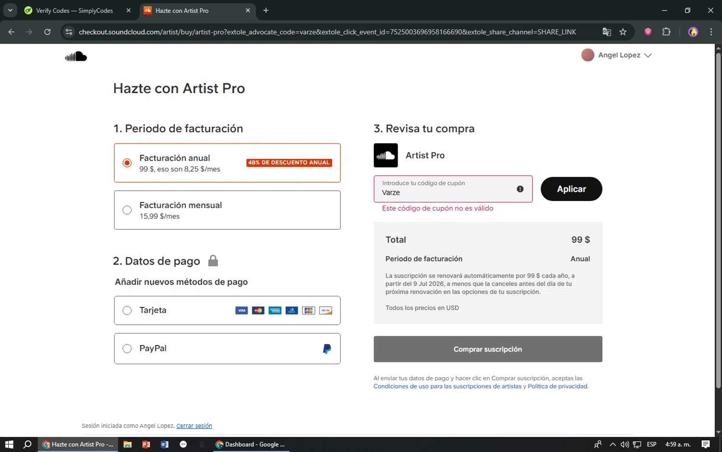
Task: Close the Hazte con Artist Pro tab
Action: pyautogui.click(x=248, y=11)
